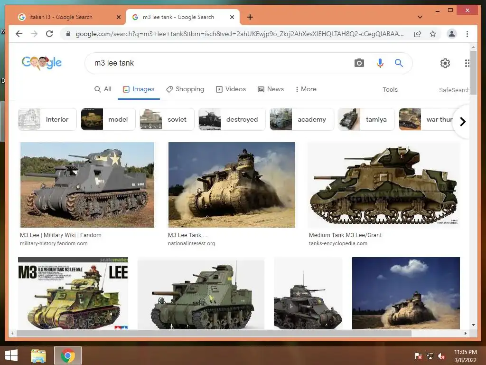The image size is (486, 365).
Task: Open File Explorer from taskbar
Action: 38,355
